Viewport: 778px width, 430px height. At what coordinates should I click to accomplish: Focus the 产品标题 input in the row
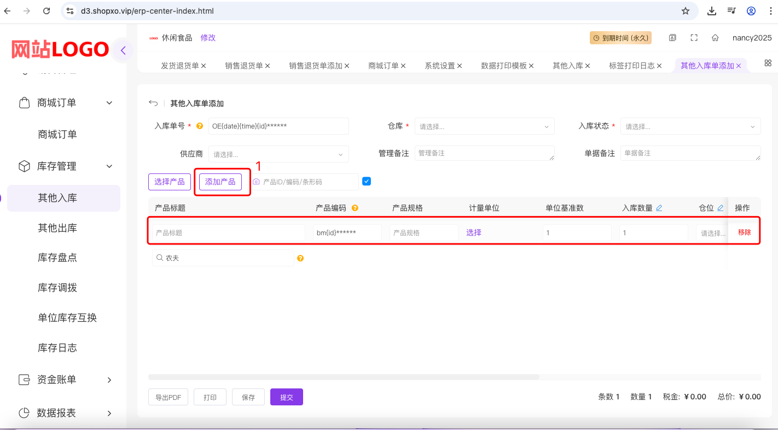(229, 233)
